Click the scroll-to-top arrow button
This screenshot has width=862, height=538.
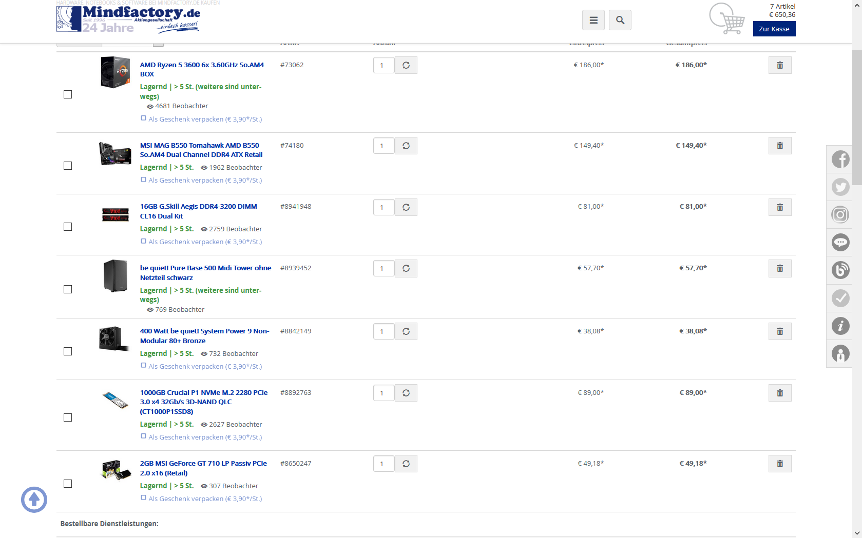coord(34,500)
